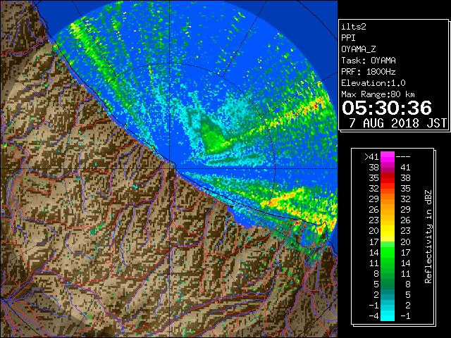Pick the orange band for 29–32 dBZ
Image resolution: width=451 pixels, height=338 pixels.
388,199
